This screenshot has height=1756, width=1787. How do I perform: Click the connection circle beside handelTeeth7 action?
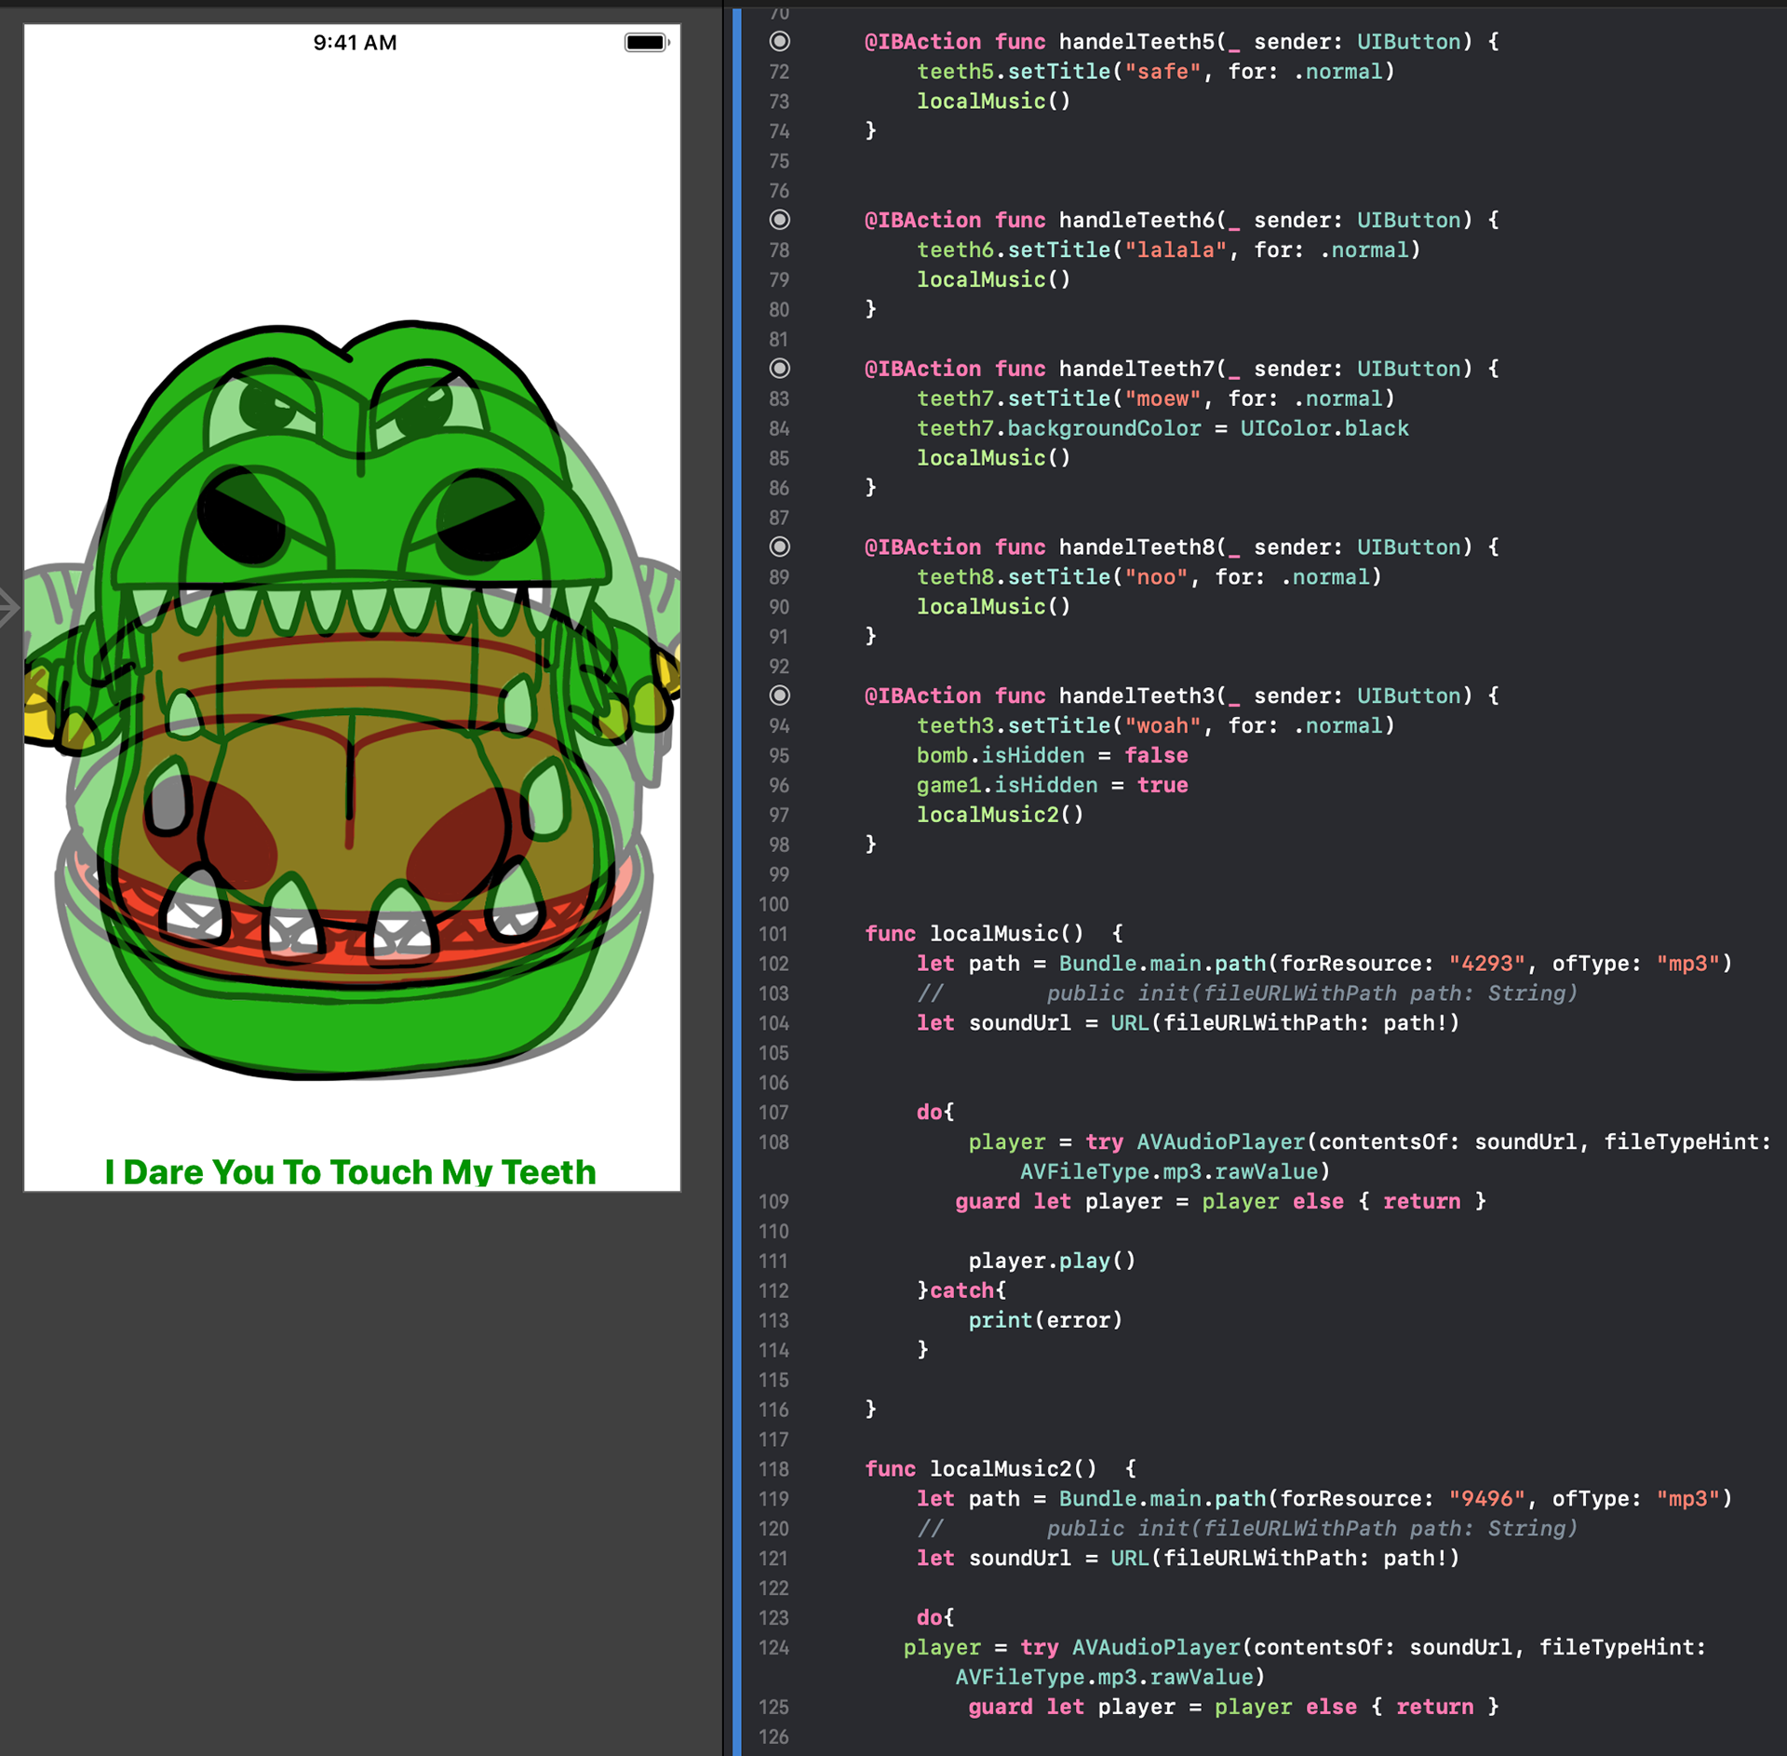780,369
